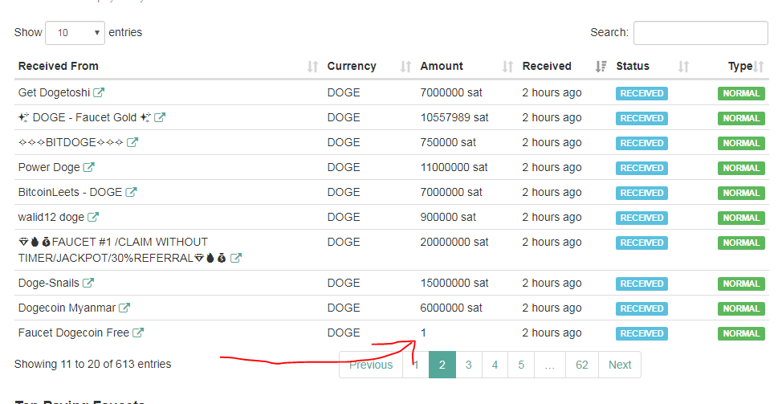782x404 pixels.
Task: Jump to page 62 in pagination
Action: (581, 365)
